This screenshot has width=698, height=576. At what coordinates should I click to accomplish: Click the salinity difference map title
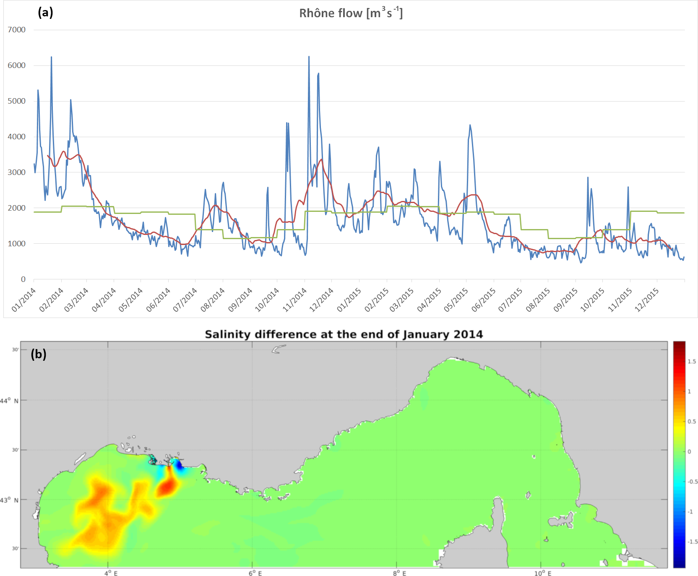pyautogui.click(x=344, y=334)
